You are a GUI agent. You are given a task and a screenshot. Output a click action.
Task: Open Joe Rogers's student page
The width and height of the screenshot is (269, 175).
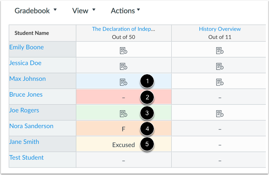(24, 110)
